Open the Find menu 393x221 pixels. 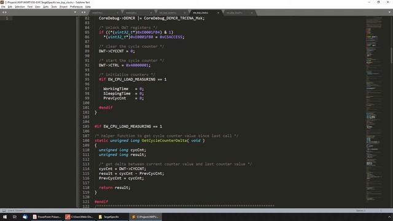(x=30, y=7)
